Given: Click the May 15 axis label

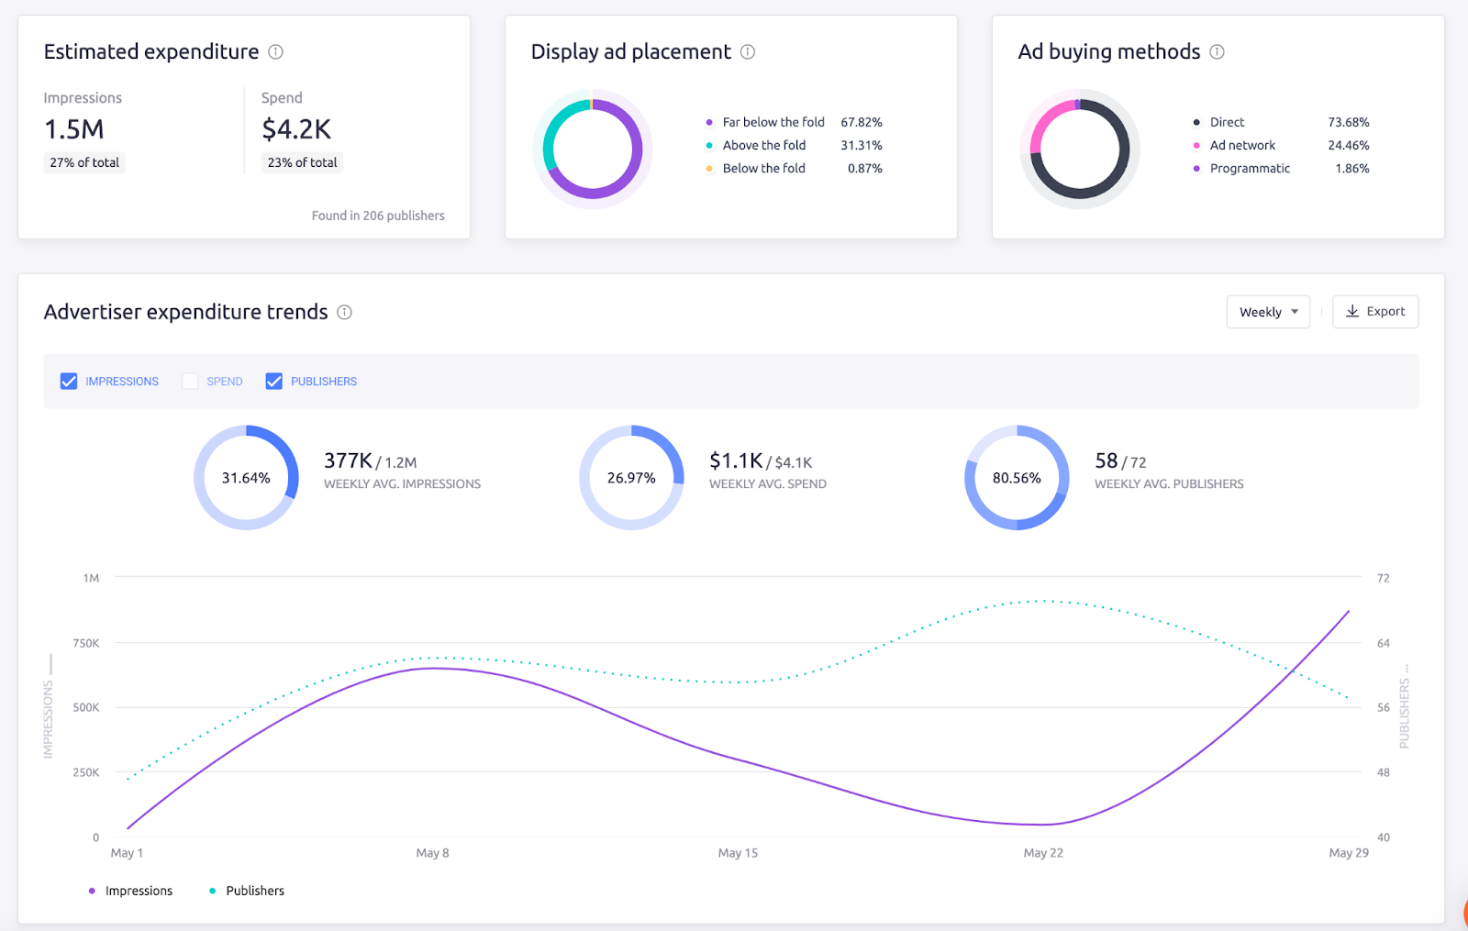Looking at the screenshot, I should (x=738, y=853).
